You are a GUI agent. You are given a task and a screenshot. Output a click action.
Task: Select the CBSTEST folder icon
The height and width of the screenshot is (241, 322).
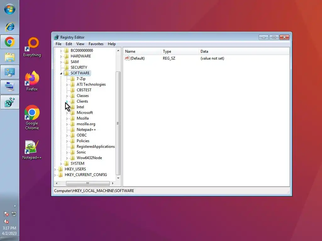(72, 90)
